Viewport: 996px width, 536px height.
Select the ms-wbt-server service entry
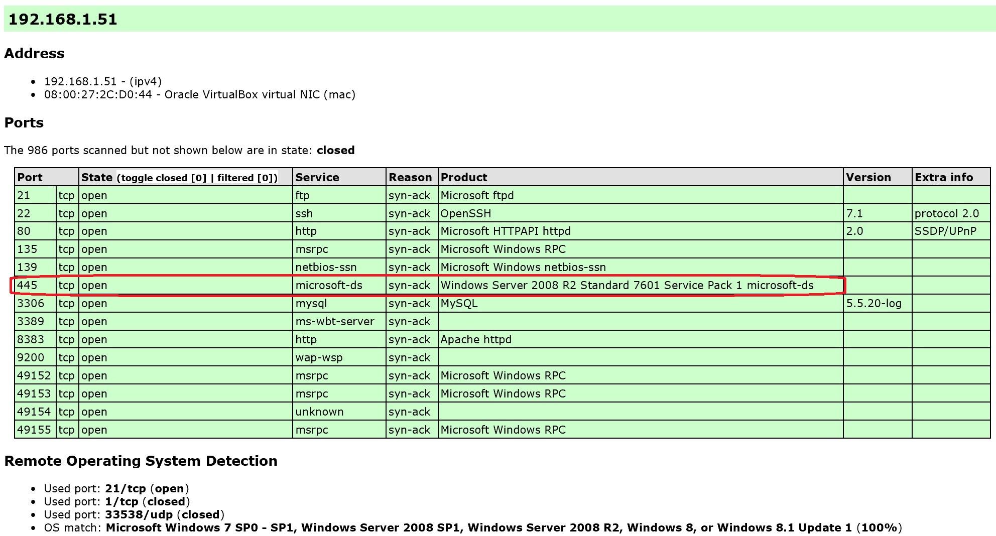tap(334, 321)
